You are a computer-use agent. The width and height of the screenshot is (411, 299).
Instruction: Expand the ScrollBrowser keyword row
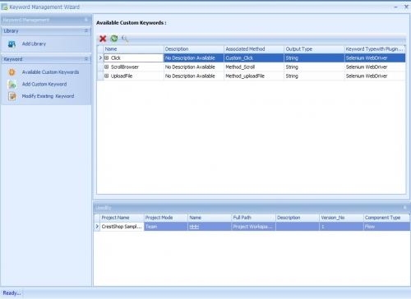click(107, 67)
